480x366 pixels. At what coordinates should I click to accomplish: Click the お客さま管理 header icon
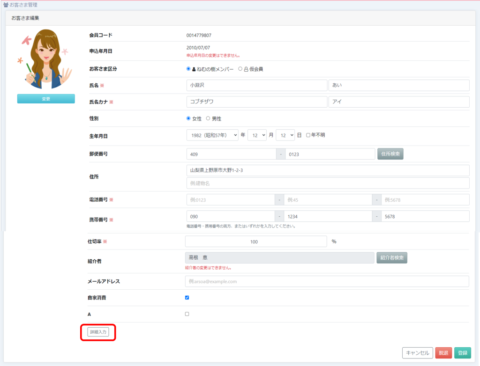pos(6,5)
